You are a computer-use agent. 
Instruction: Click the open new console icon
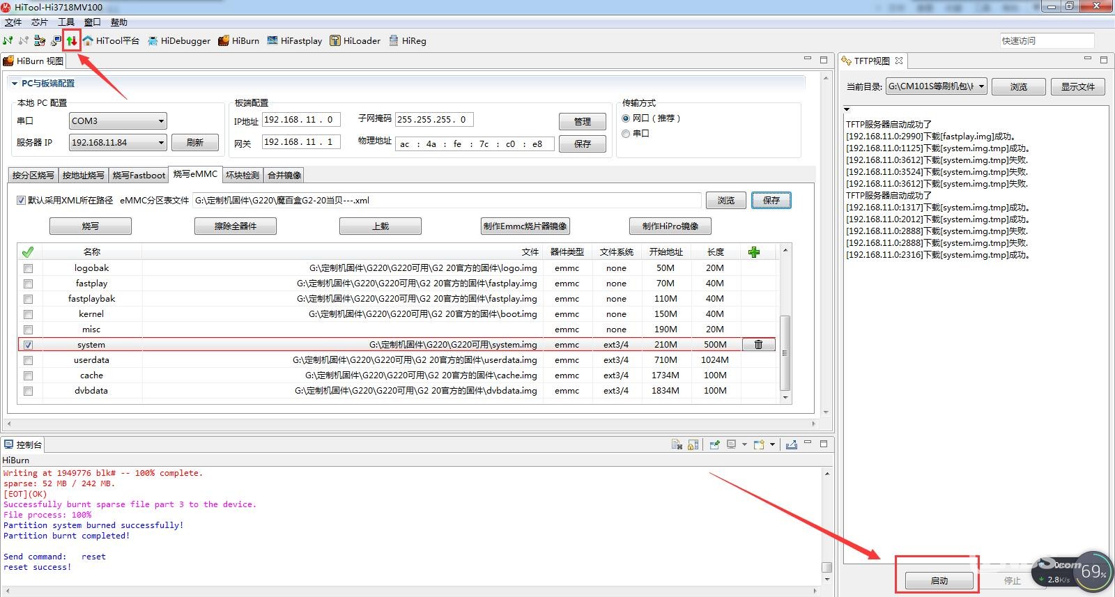pos(759,444)
